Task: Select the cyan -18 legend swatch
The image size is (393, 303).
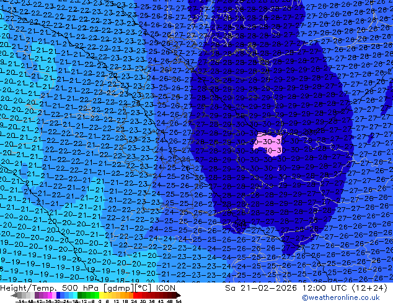Action: 76,295
